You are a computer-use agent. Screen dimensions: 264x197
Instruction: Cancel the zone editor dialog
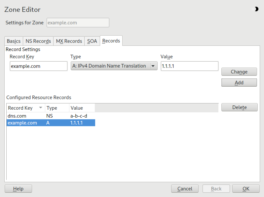tap(185, 189)
